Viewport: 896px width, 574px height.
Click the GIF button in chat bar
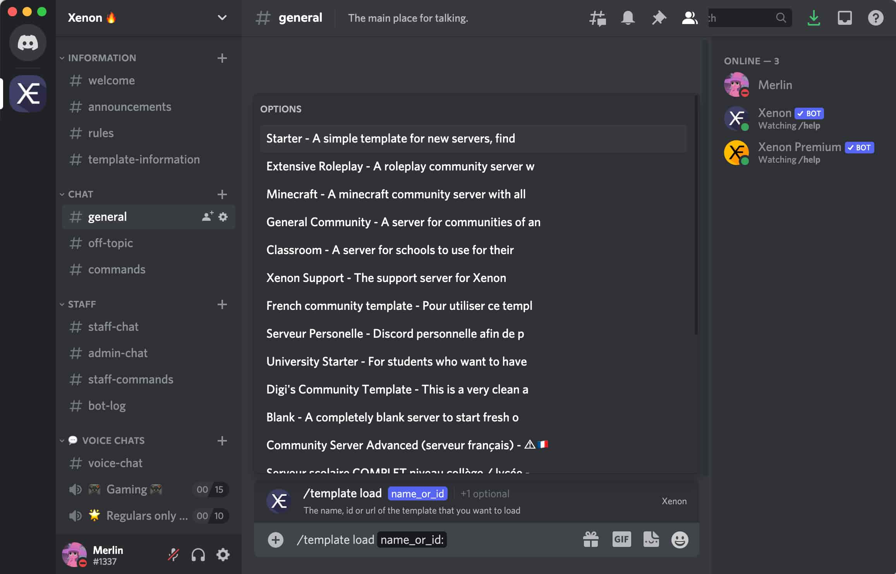pos(621,540)
